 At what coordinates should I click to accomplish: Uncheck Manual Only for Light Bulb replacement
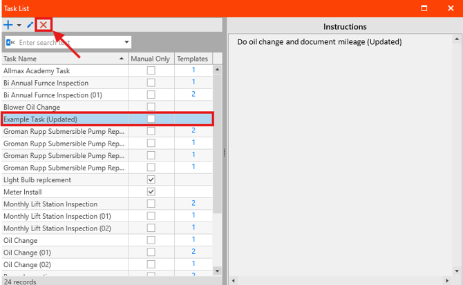tap(151, 179)
